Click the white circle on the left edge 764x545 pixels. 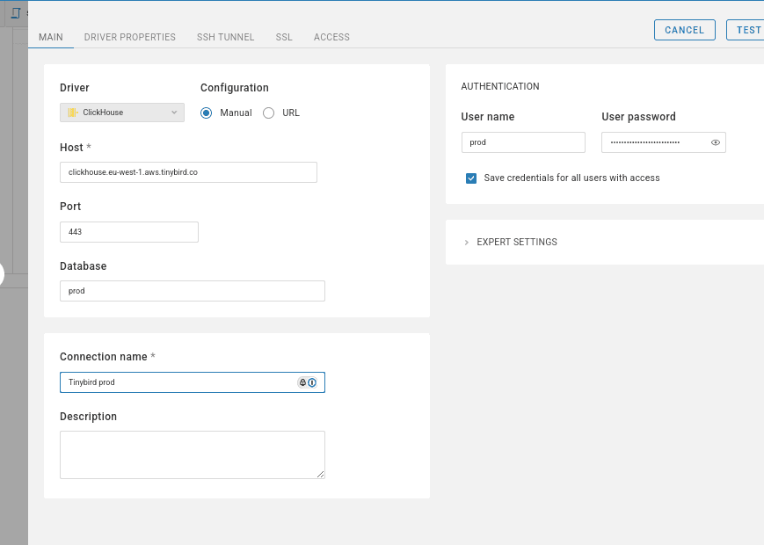(3, 274)
